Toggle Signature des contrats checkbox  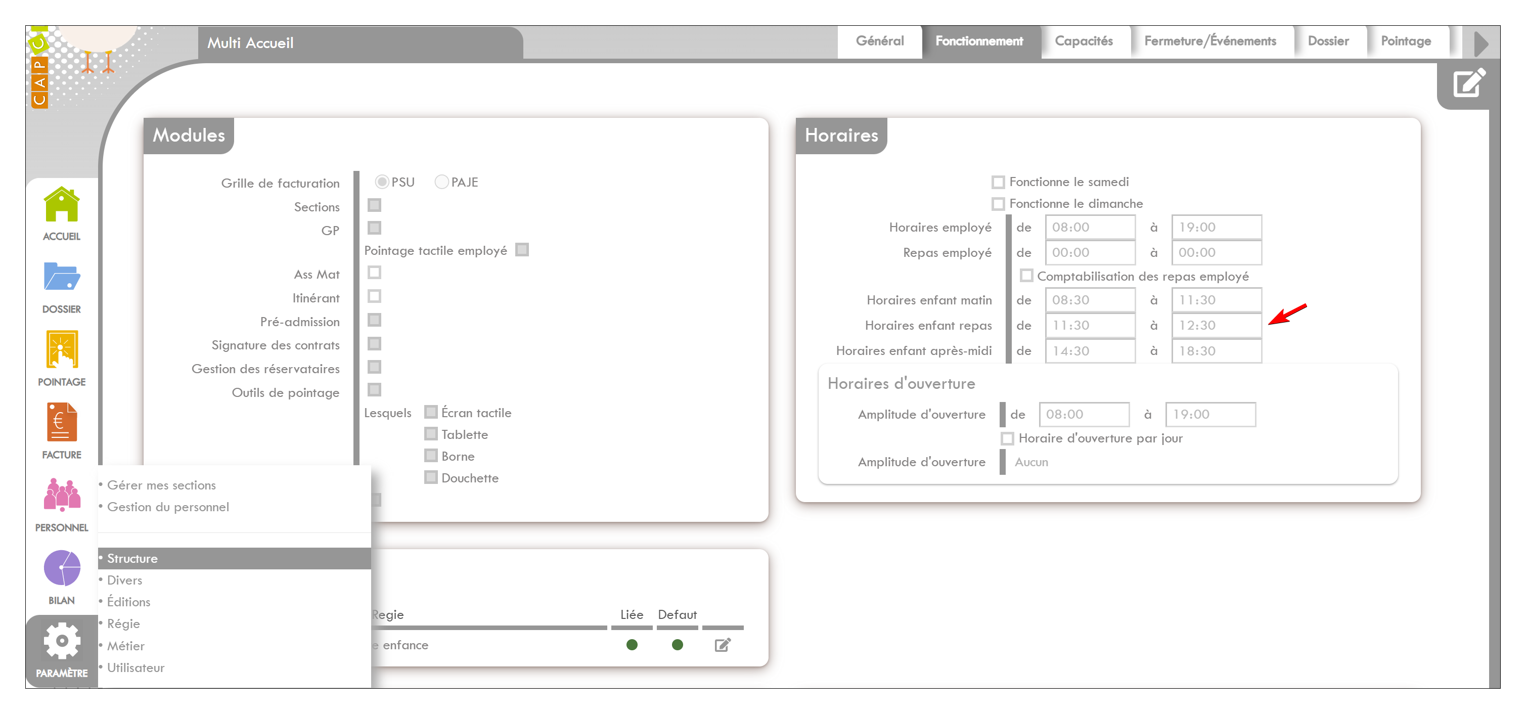click(374, 344)
